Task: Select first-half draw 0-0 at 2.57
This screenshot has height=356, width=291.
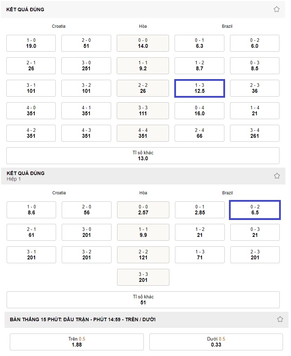Action: (x=143, y=210)
